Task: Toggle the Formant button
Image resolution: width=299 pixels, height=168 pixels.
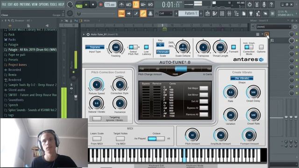Action: click(234, 47)
